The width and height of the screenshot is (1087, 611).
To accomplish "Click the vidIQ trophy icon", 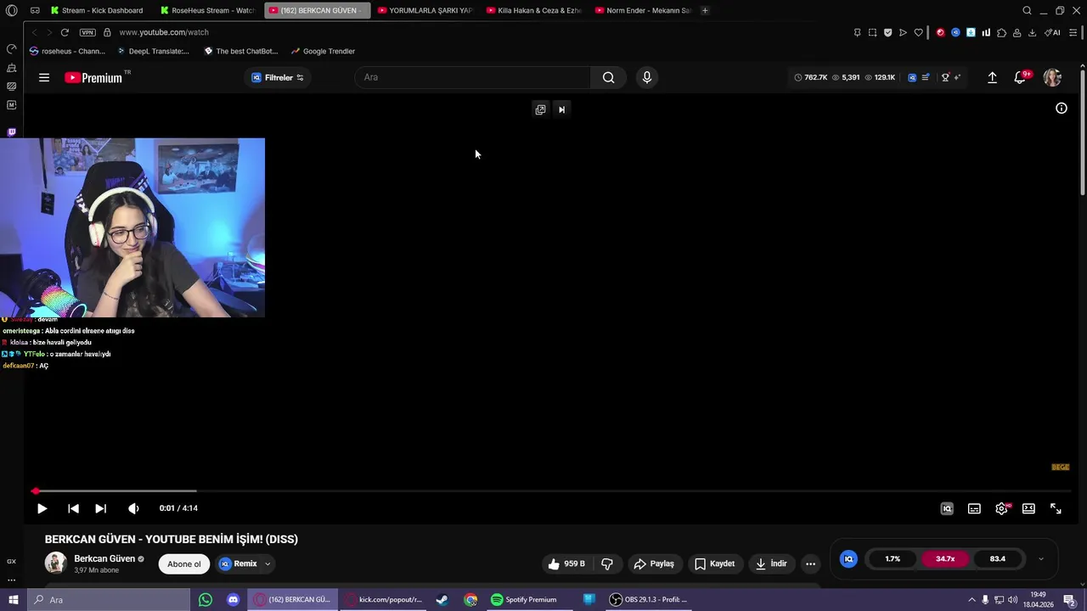I will (945, 77).
